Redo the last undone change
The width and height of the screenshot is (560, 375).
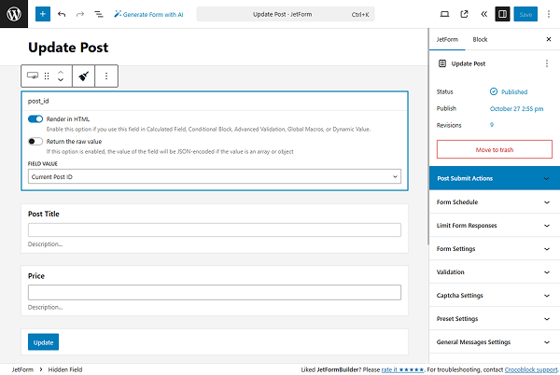click(80, 14)
